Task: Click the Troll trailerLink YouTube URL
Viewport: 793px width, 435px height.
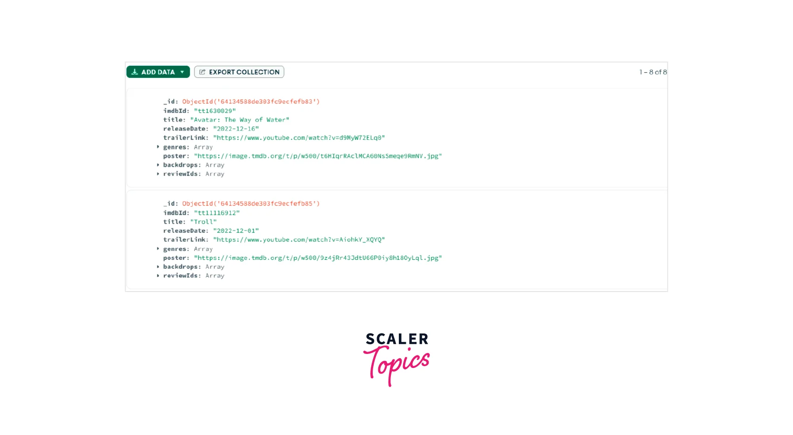Action: click(x=299, y=240)
